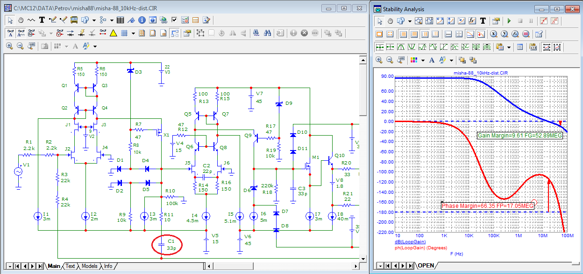Click the yellow triangle icon in the schematic toolbar
The width and height of the screenshot is (583, 274).
tap(113, 33)
